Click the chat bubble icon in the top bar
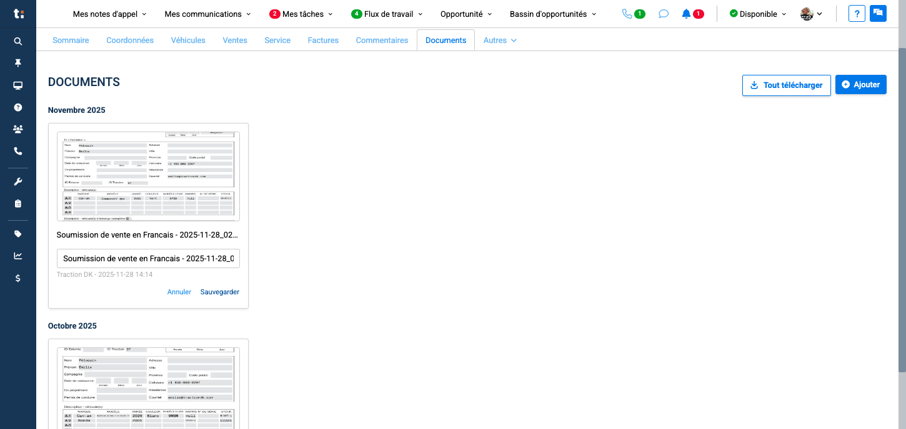This screenshot has height=429, width=906. tap(663, 13)
